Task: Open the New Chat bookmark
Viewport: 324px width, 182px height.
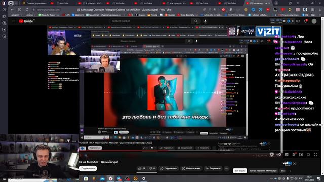Action: tap(92, 15)
